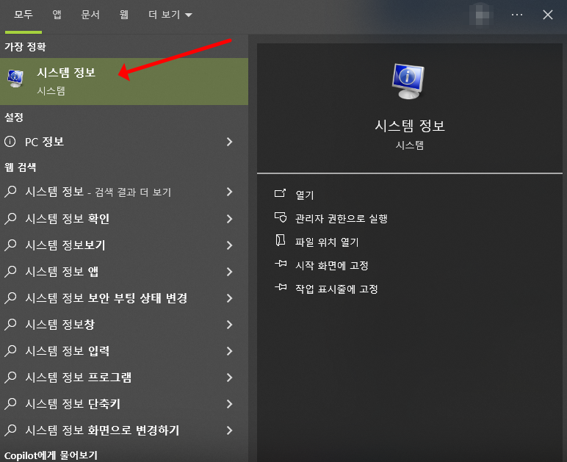This screenshot has width=567, height=462.
Task: Expand chevron for 시스템 정보 앱
Action: coord(229,272)
